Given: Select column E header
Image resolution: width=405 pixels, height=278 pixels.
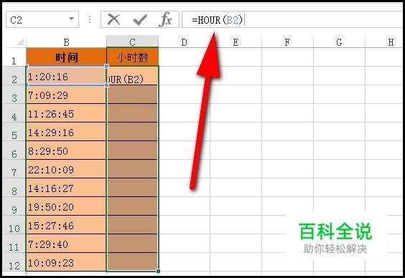Looking at the screenshot, I should pyautogui.click(x=236, y=42).
